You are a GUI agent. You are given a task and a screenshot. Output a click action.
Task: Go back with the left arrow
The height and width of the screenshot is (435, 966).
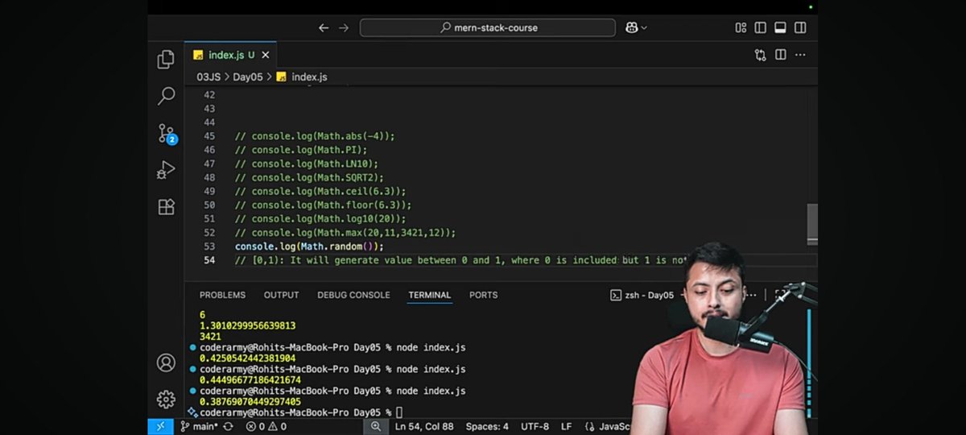click(x=324, y=27)
